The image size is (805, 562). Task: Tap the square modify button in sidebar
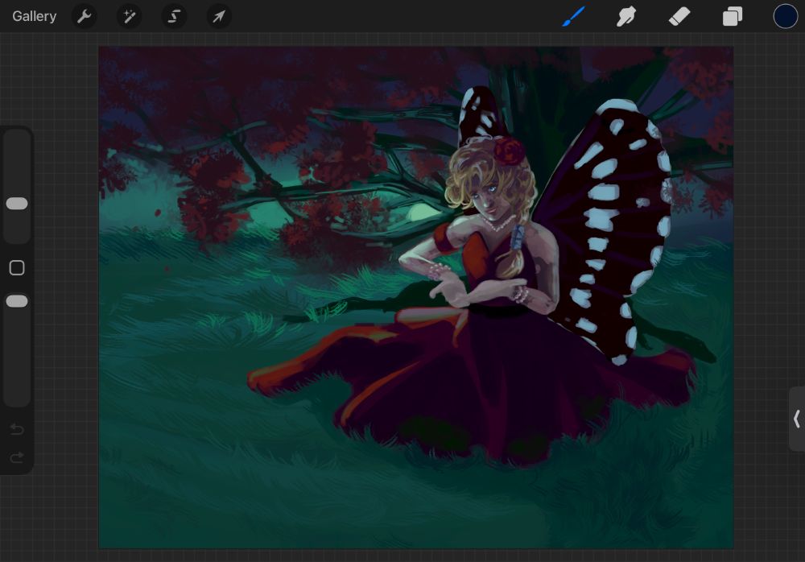(17, 267)
